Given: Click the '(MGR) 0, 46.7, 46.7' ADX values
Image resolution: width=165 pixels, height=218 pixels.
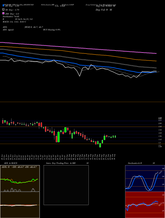Looking at the screenshot, I should [x=34, y=27].
